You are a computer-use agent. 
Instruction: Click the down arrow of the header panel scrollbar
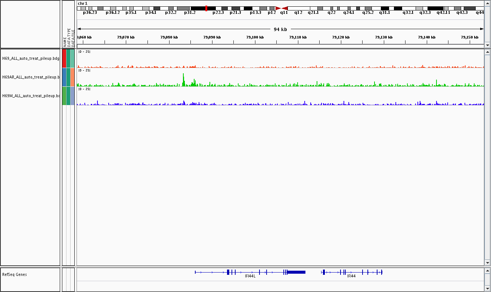point(487,45)
